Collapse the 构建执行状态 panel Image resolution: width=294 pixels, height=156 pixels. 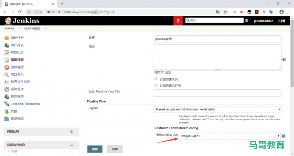(x=72, y=145)
